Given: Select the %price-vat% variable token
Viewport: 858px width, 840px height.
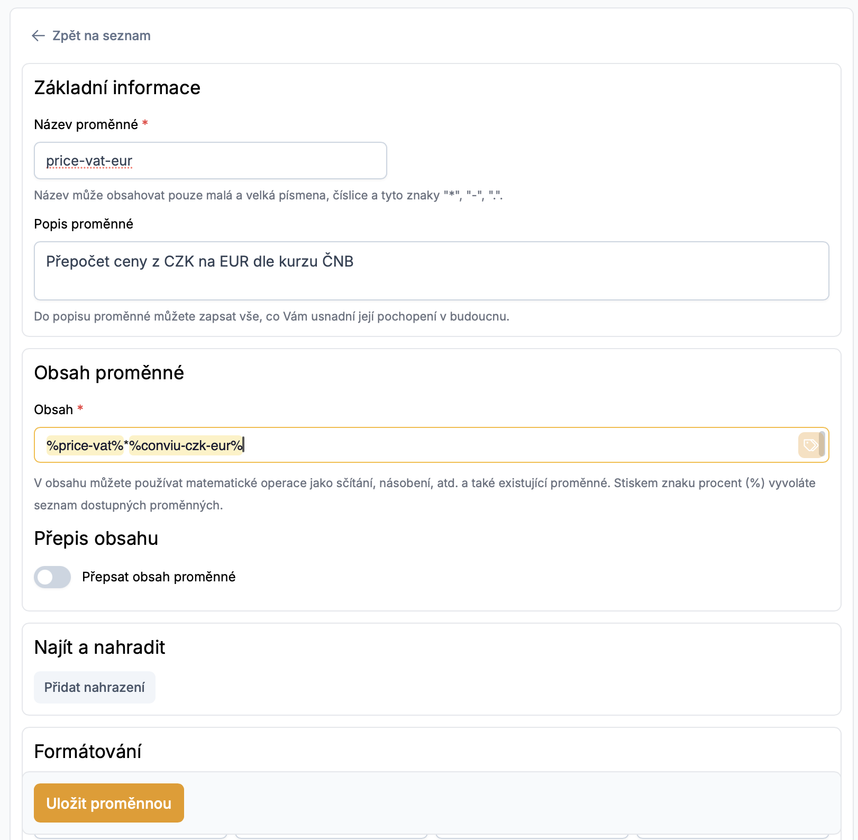Looking at the screenshot, I should point(85,445).
